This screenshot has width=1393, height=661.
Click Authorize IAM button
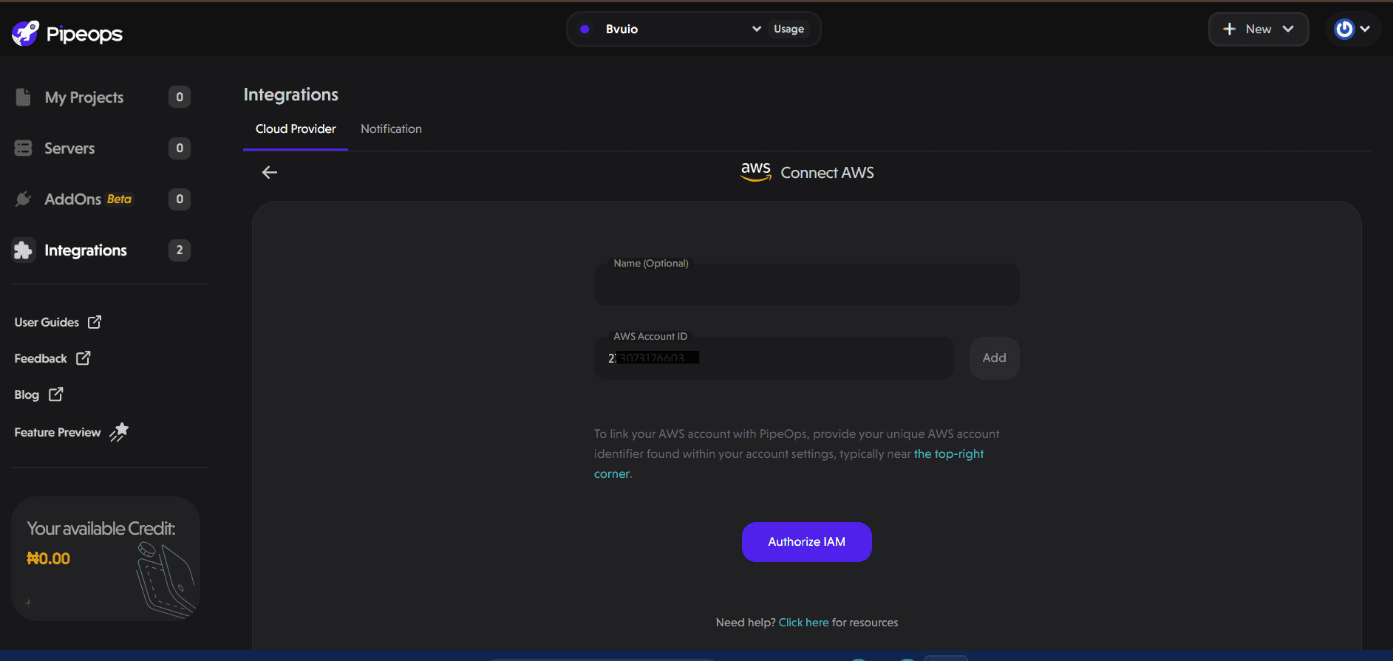(x=806, y=542)
